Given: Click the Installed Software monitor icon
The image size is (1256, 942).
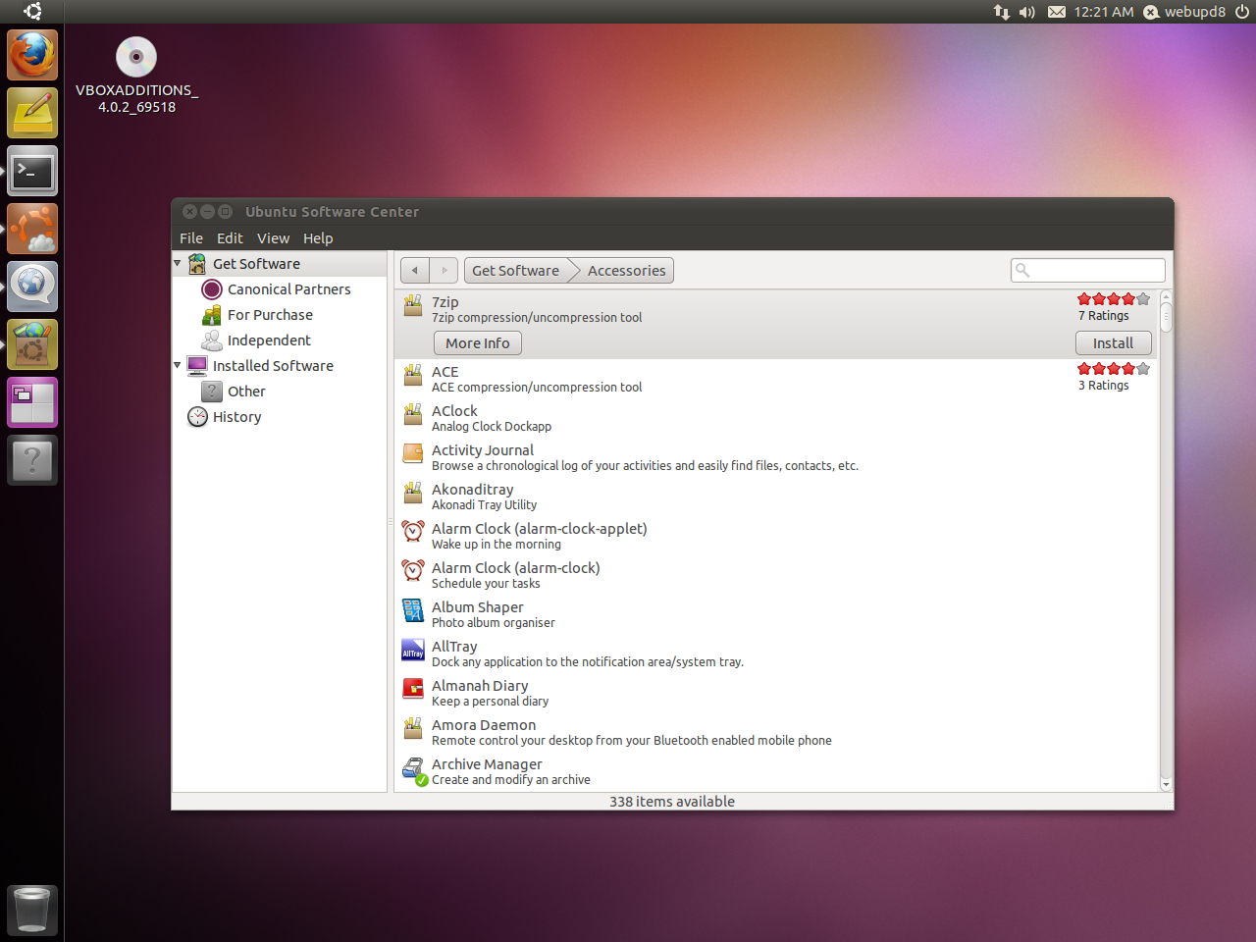Looking at the screenshot, I should point(197,366).
